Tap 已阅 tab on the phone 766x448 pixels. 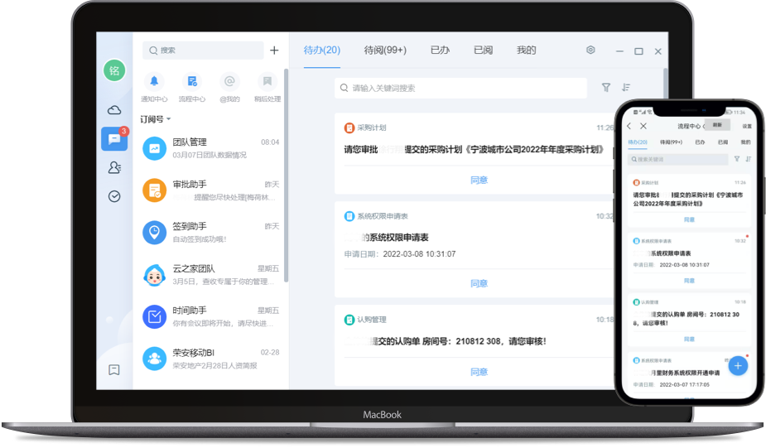click(x=723, y=142)
